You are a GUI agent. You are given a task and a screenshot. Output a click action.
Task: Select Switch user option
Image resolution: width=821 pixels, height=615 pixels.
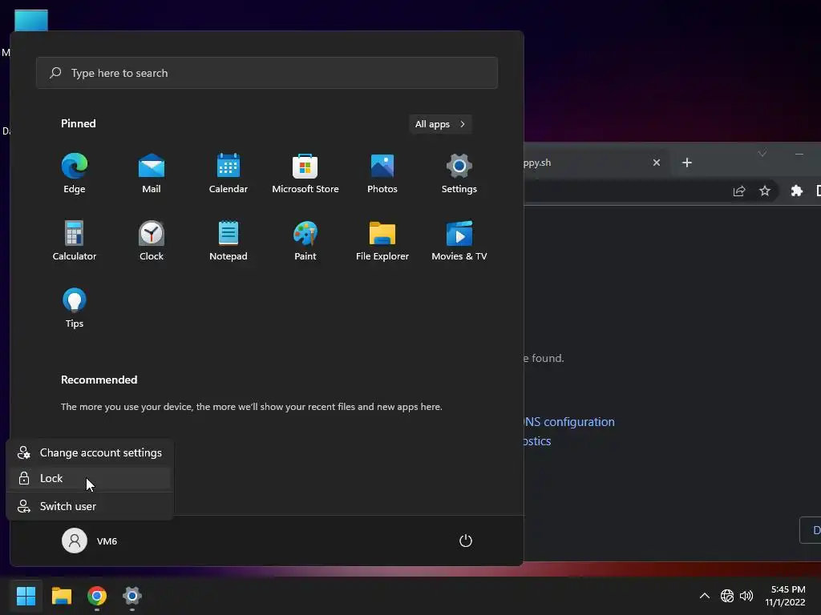90,506
